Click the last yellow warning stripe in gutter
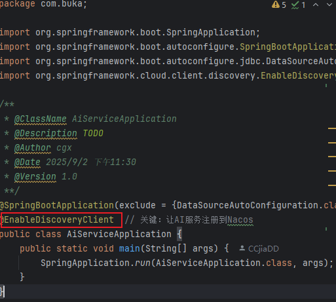The height and width of the screenshot is (302, 336). pyautogui.click(x=332, y=185)
